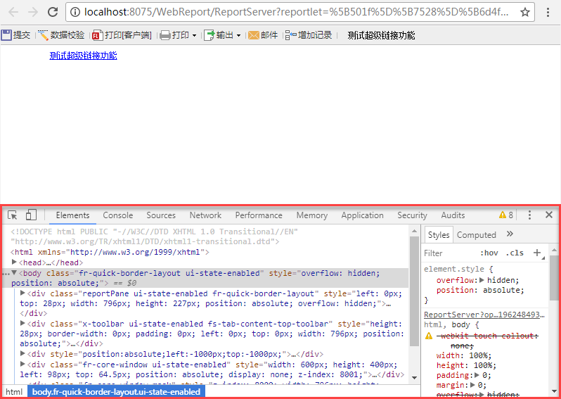
Task: Expand the x-toolbar div node
Action: (23, 324)
